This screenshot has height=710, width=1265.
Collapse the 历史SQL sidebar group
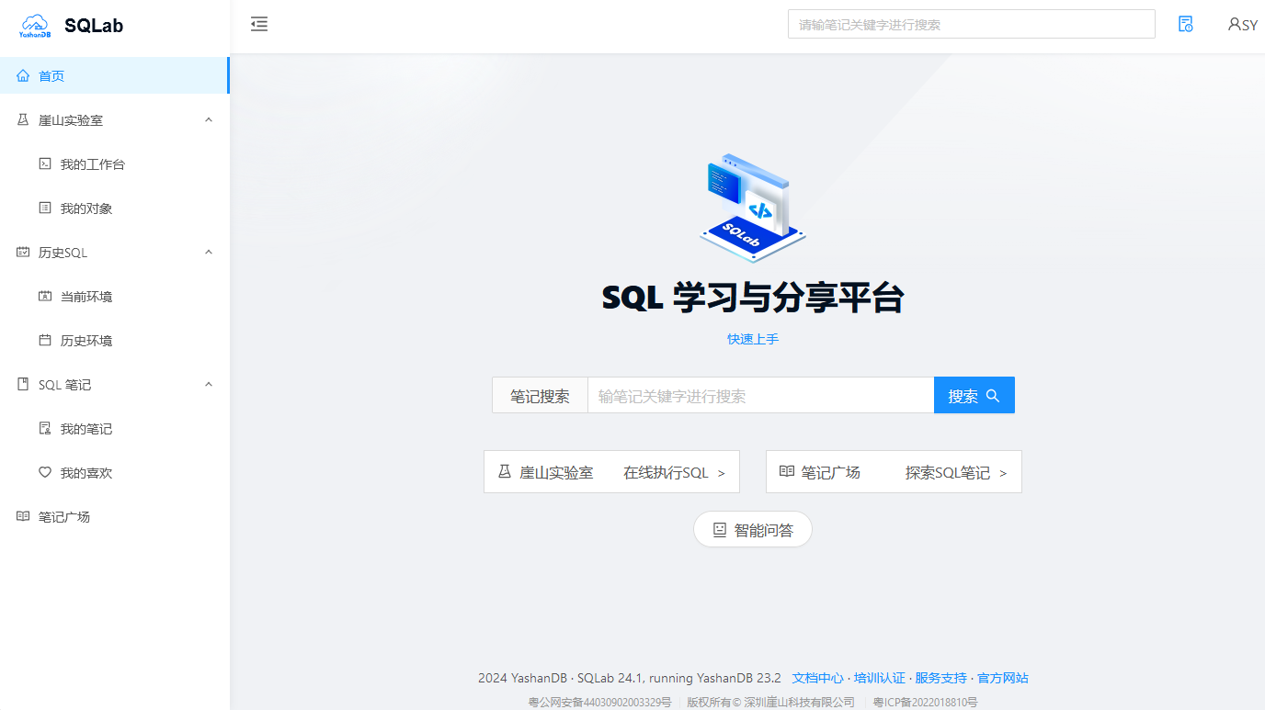tap(209, 253)
